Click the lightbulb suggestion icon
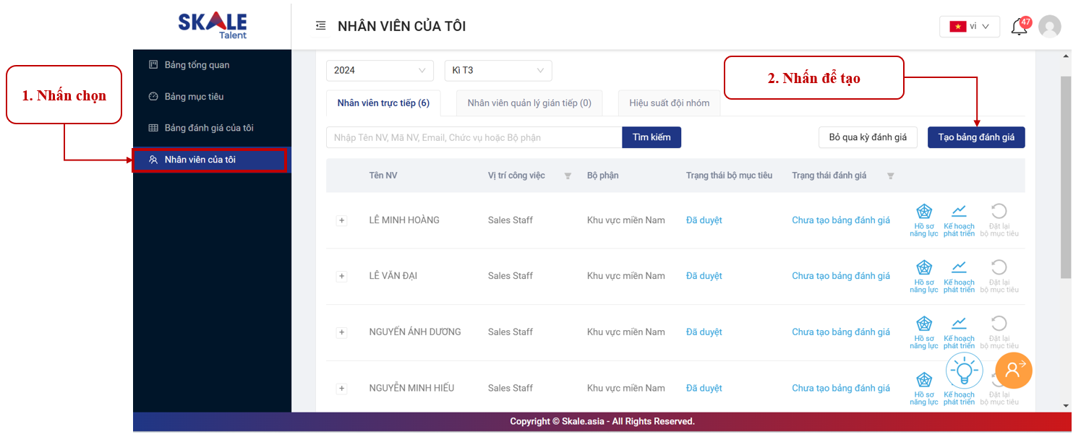Screen dimensions: 1081x445 (x=964, y=371)
